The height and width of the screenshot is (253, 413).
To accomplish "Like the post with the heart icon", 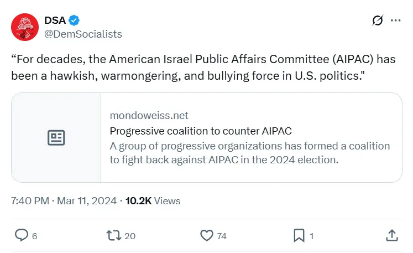I will 206,235.
